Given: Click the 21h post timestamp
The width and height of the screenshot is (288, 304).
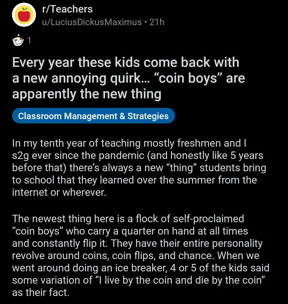Looking at the screenshot, I should tap(157, 22).
